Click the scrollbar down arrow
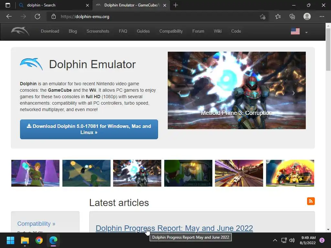Viewport: 331px width, 248px height. tap(328, 230)
